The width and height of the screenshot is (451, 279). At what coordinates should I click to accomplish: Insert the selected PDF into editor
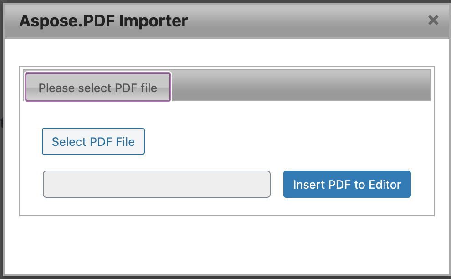(347, 184)
